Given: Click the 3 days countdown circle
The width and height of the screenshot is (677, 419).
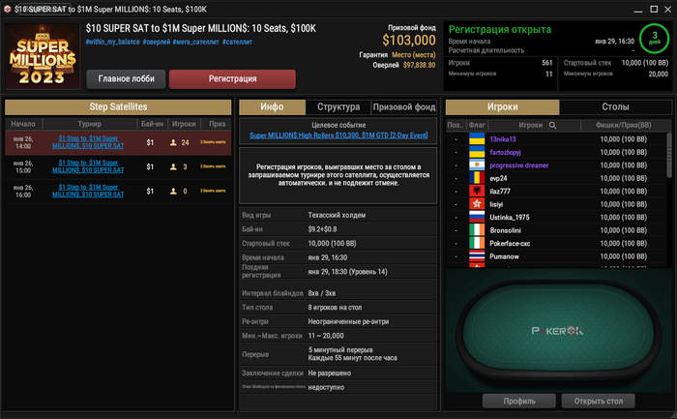Looking at the screenshot, I should (x=654, y=38).
